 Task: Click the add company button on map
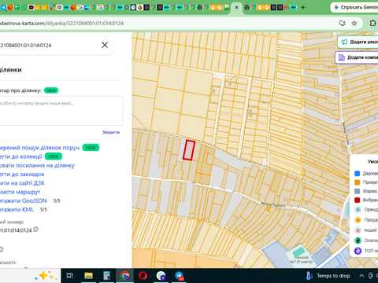(357, 57)
